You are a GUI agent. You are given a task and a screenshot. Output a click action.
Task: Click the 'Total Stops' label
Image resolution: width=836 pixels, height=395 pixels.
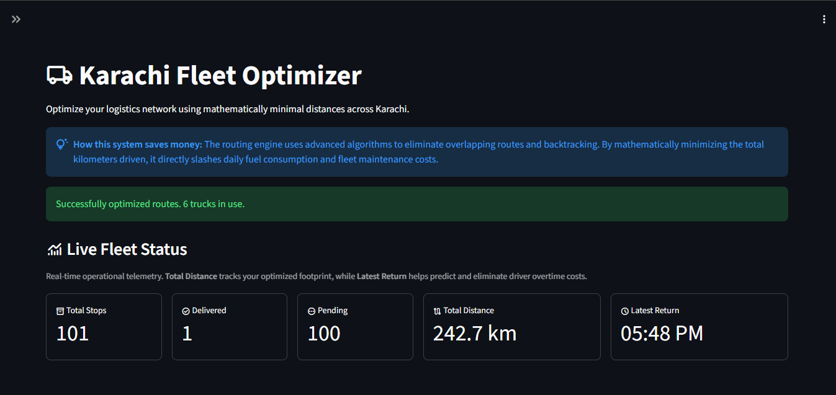pos(86,311)
